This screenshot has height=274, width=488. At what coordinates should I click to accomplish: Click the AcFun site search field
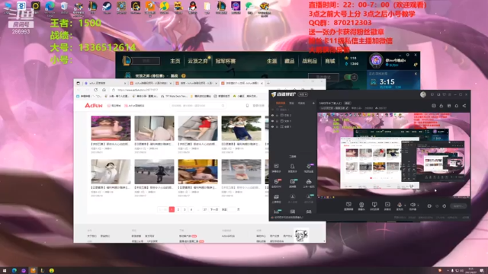[196, 106]
